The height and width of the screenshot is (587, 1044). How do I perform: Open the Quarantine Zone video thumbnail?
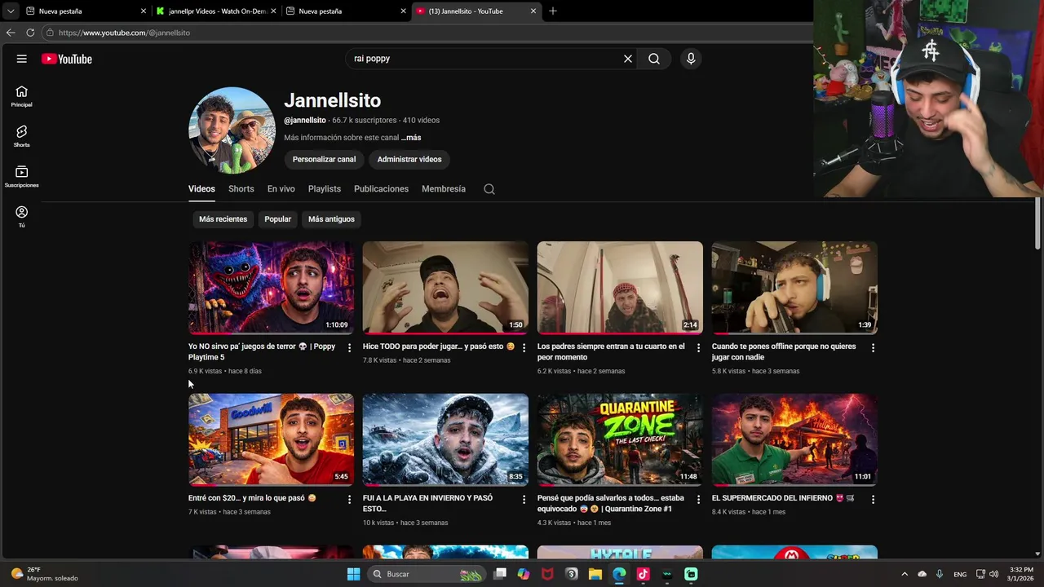pyautogui.click(x=620, y=439)
